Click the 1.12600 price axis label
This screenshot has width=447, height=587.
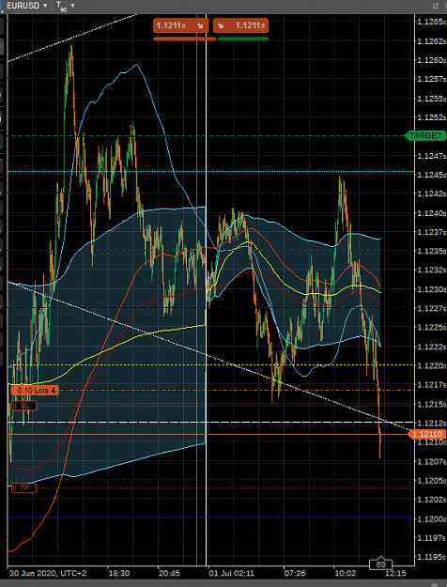click(432, 60)
